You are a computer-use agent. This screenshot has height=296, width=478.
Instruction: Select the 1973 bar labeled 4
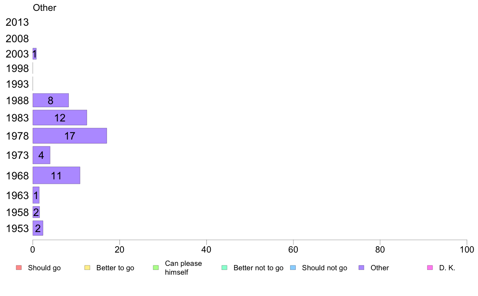[x=41, y=155]
